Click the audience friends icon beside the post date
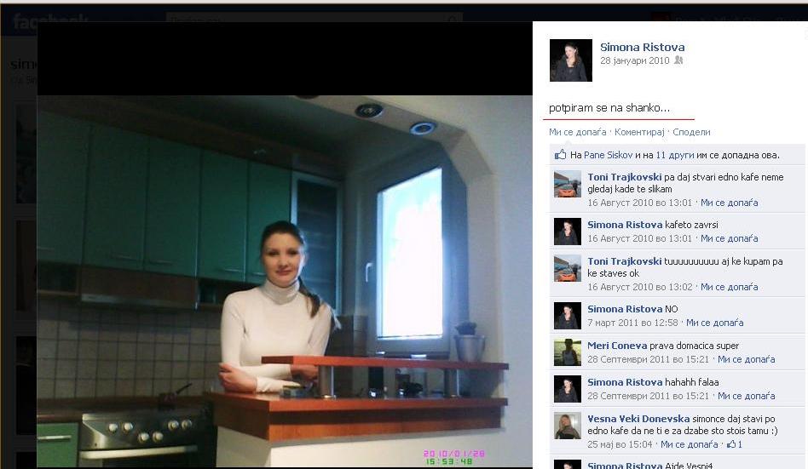The image size is (808, 469). click(678, 61)
